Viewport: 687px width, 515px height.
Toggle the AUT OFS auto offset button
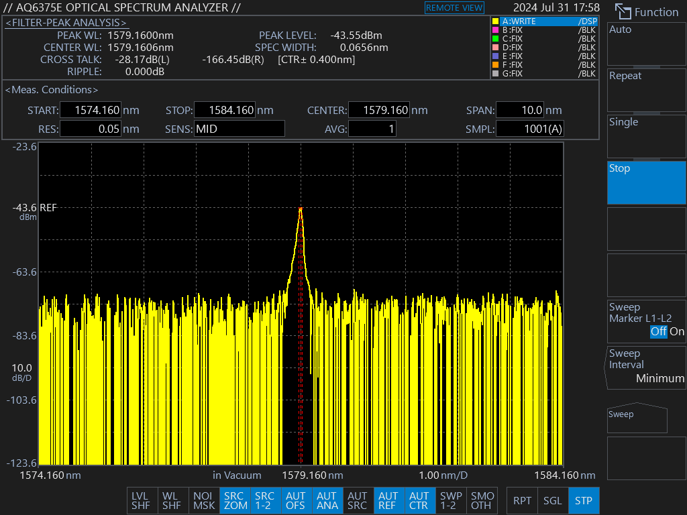pos(296,500)
